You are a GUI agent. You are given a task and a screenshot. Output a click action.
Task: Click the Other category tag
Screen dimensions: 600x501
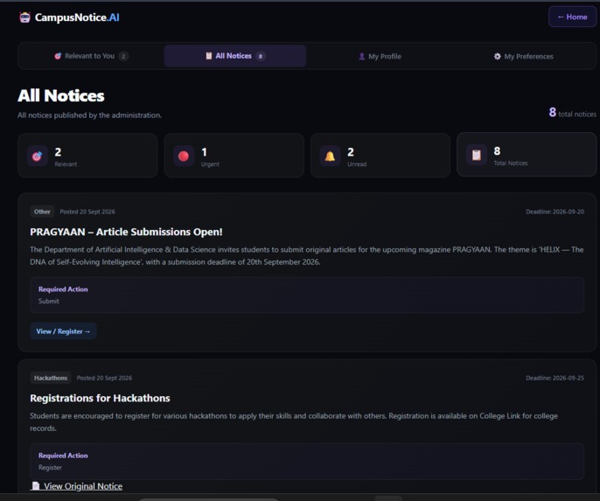pos(42,212)
